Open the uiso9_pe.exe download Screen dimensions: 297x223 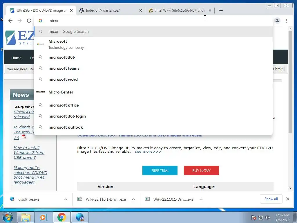(x=29, y=199)
